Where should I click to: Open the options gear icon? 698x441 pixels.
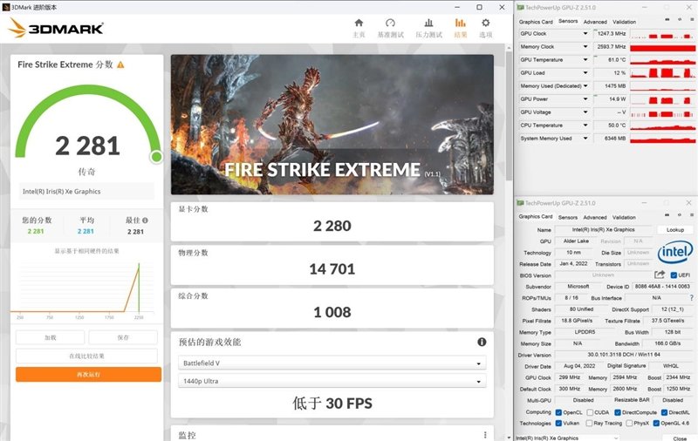coord(486,24)
